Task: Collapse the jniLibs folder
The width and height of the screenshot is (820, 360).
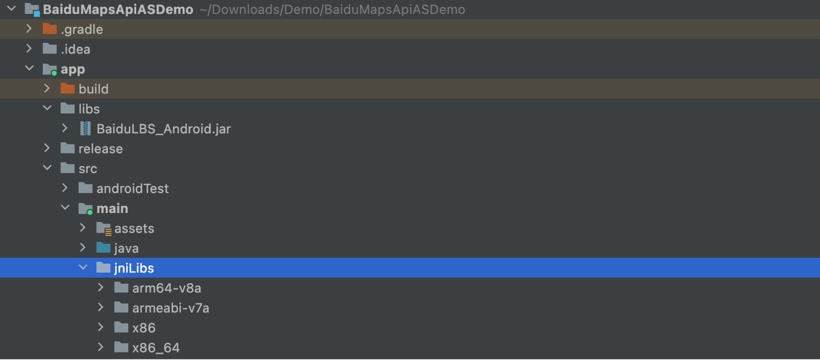Action: 83,267
